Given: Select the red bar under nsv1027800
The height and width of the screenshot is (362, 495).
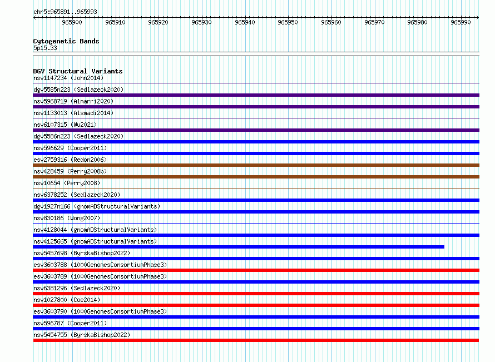Looking at the screenshot, I should pyautogui.click(x=256, y=305).
